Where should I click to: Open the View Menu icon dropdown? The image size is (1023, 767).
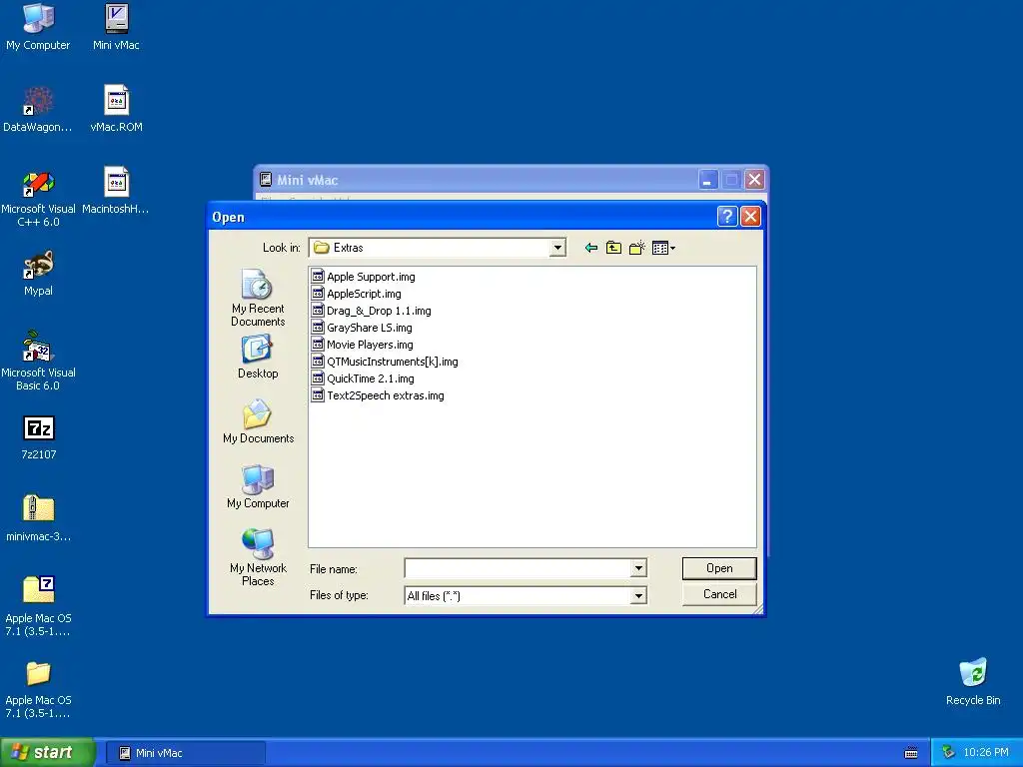pos(663,248)
